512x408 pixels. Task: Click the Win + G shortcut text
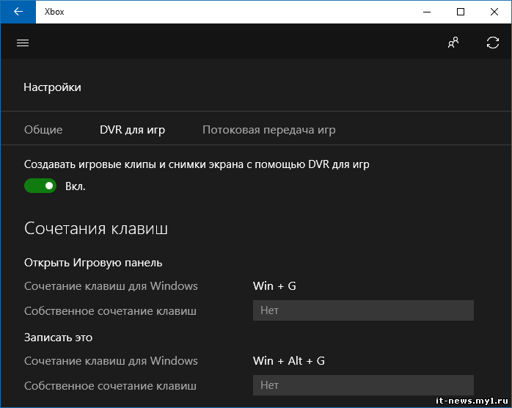pos(274,286)
